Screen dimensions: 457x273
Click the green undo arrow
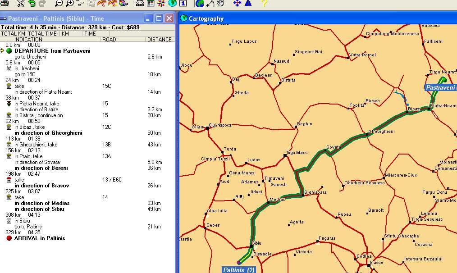32,3
